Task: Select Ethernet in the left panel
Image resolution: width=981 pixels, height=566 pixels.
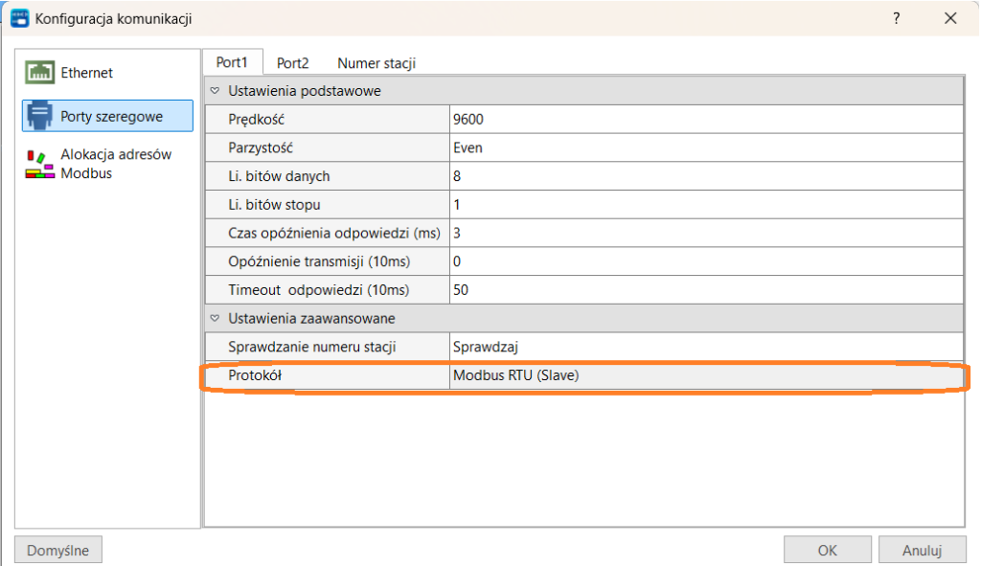Action: coord(86,73)
